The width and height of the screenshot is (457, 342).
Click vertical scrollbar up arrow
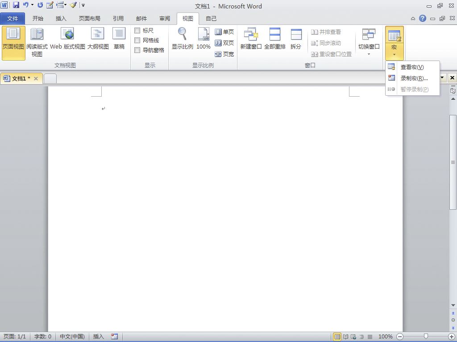tap(453, 99)
